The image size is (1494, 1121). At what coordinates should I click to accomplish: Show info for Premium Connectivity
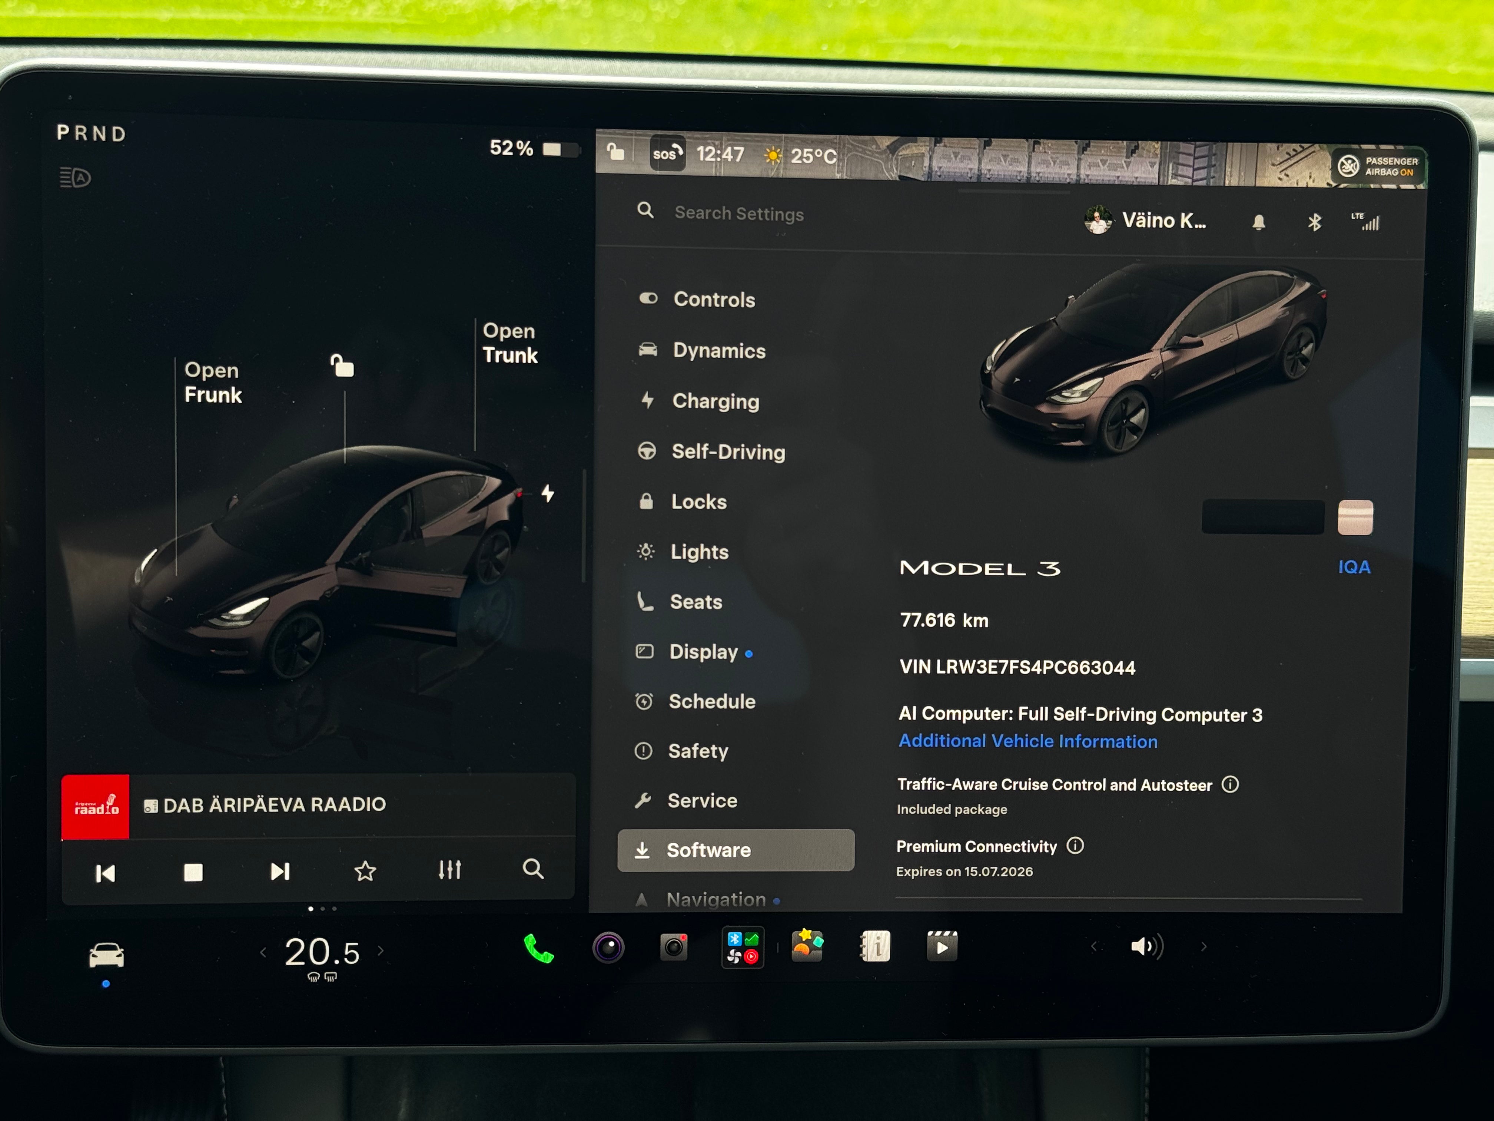tap(1075, 846)
